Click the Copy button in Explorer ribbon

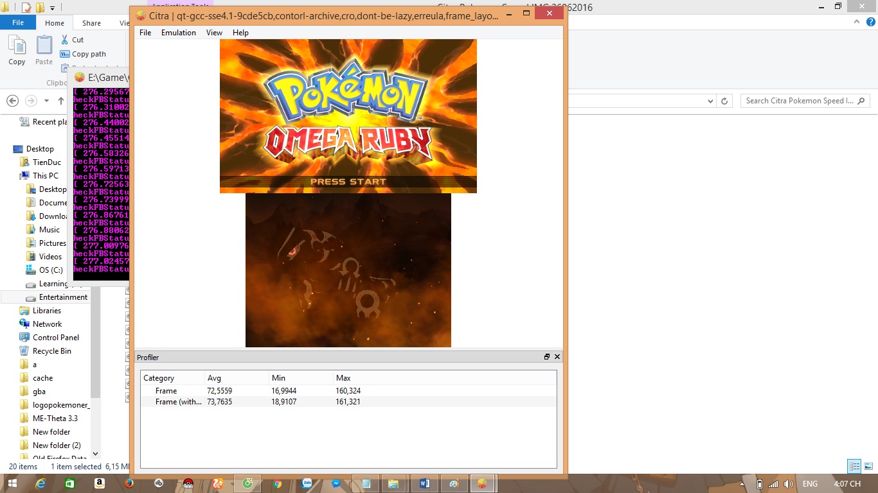click(x=17, y=50)
